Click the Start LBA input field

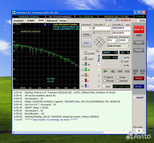102,28
